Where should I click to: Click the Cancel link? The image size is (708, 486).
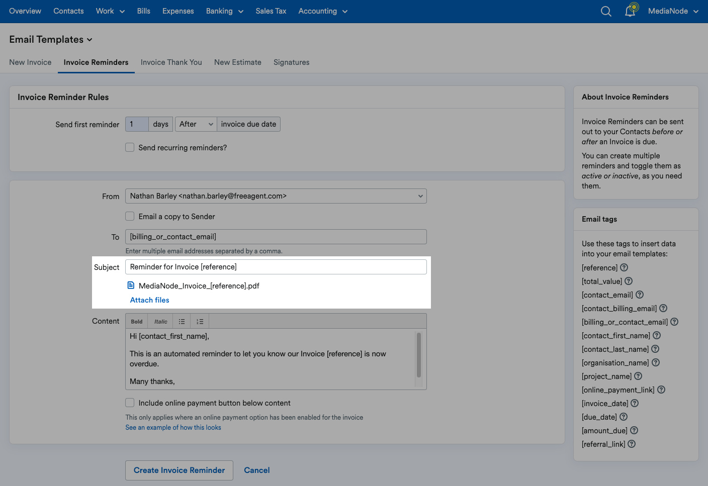[257, 470]
